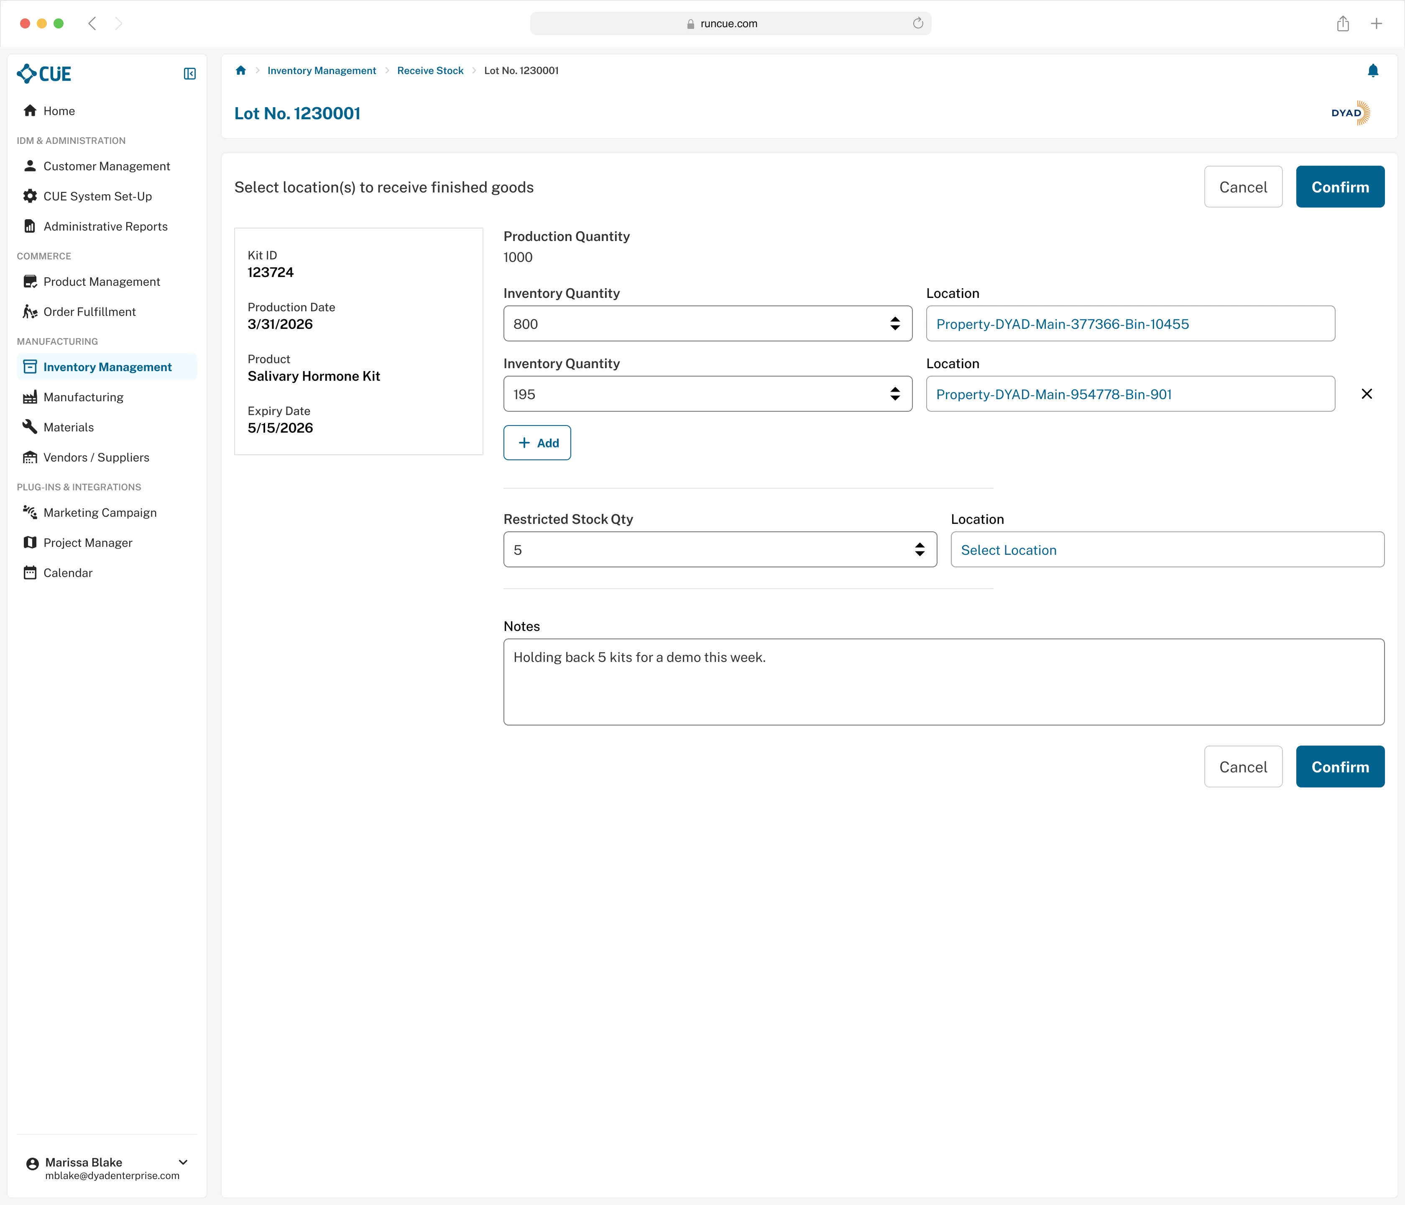
Task: Follow Receive Stock breadcrumb link
Action: pos(430,71)
